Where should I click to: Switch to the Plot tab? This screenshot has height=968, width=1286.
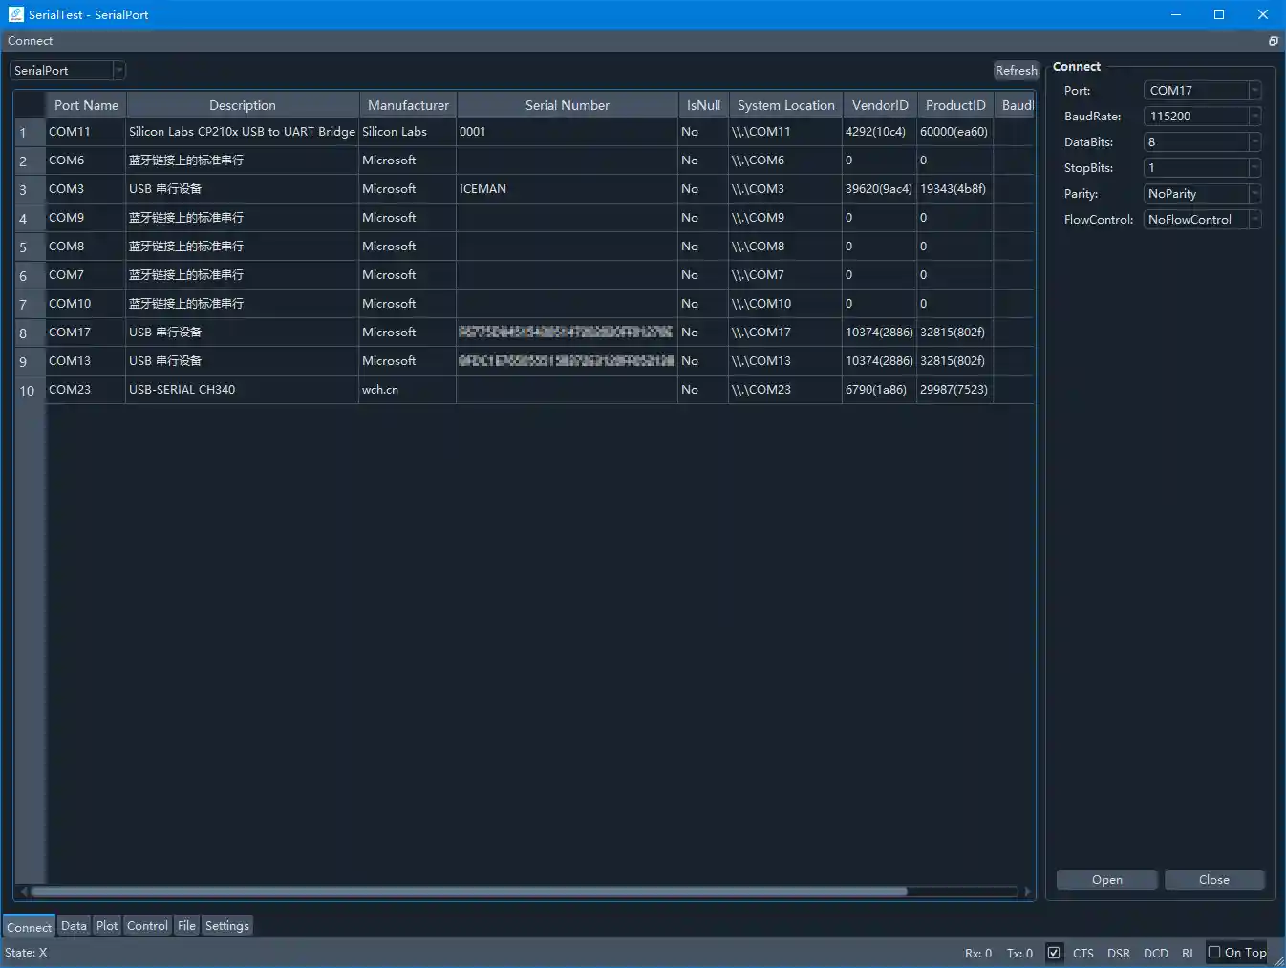pyautogui.click(x=107, y=925)
